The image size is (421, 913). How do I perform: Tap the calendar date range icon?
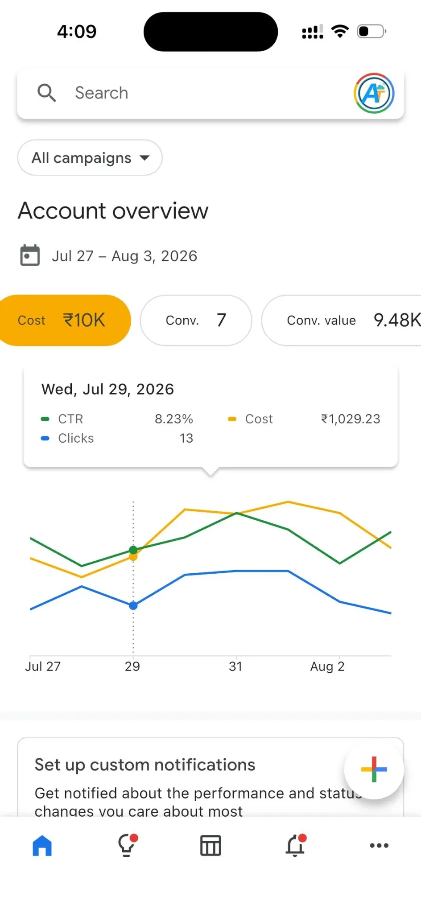tap(30, 255)
